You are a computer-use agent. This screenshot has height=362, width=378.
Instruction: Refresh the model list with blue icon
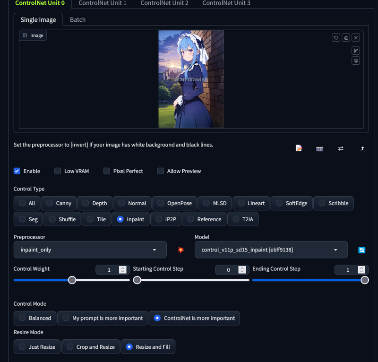361,250
